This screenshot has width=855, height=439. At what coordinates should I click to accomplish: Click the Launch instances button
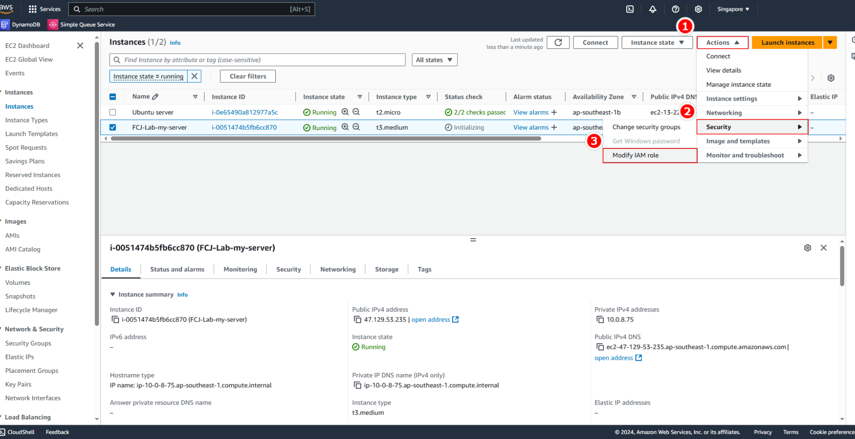[x=787, y=42]
